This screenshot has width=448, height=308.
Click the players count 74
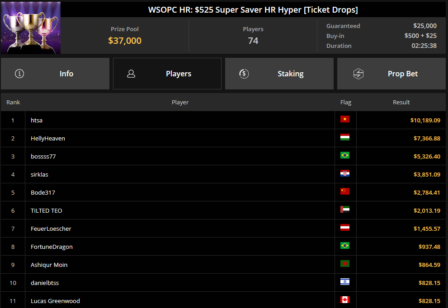[x=253, y=41]
